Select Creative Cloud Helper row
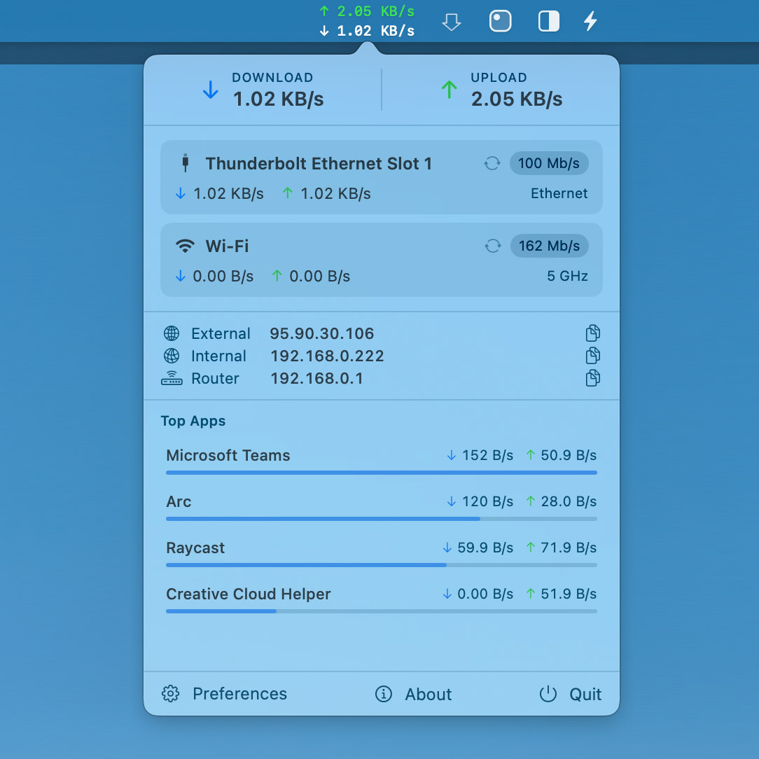 coord(249,594)
